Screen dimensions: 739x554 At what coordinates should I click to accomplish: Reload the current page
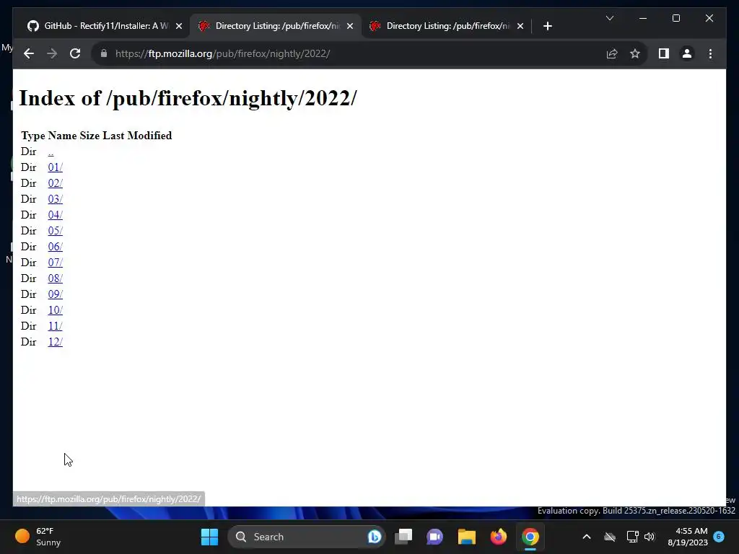(x=75, y=53)
